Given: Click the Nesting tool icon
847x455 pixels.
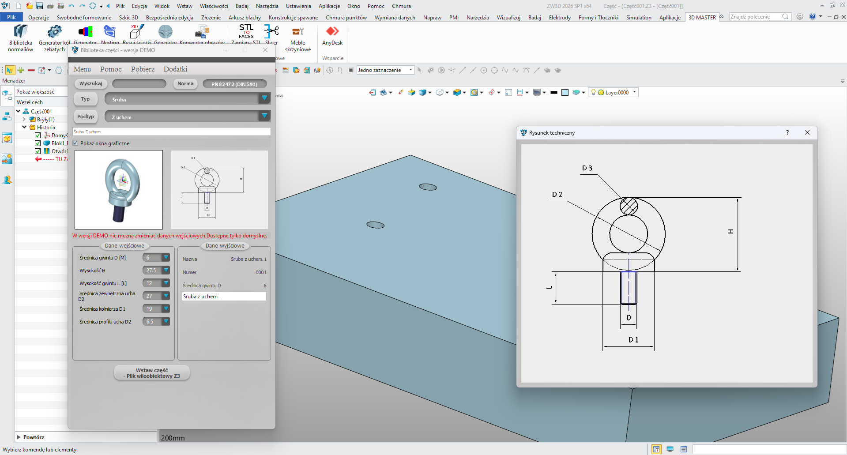Looking at the screenshot, I should (x=109, y=32).
